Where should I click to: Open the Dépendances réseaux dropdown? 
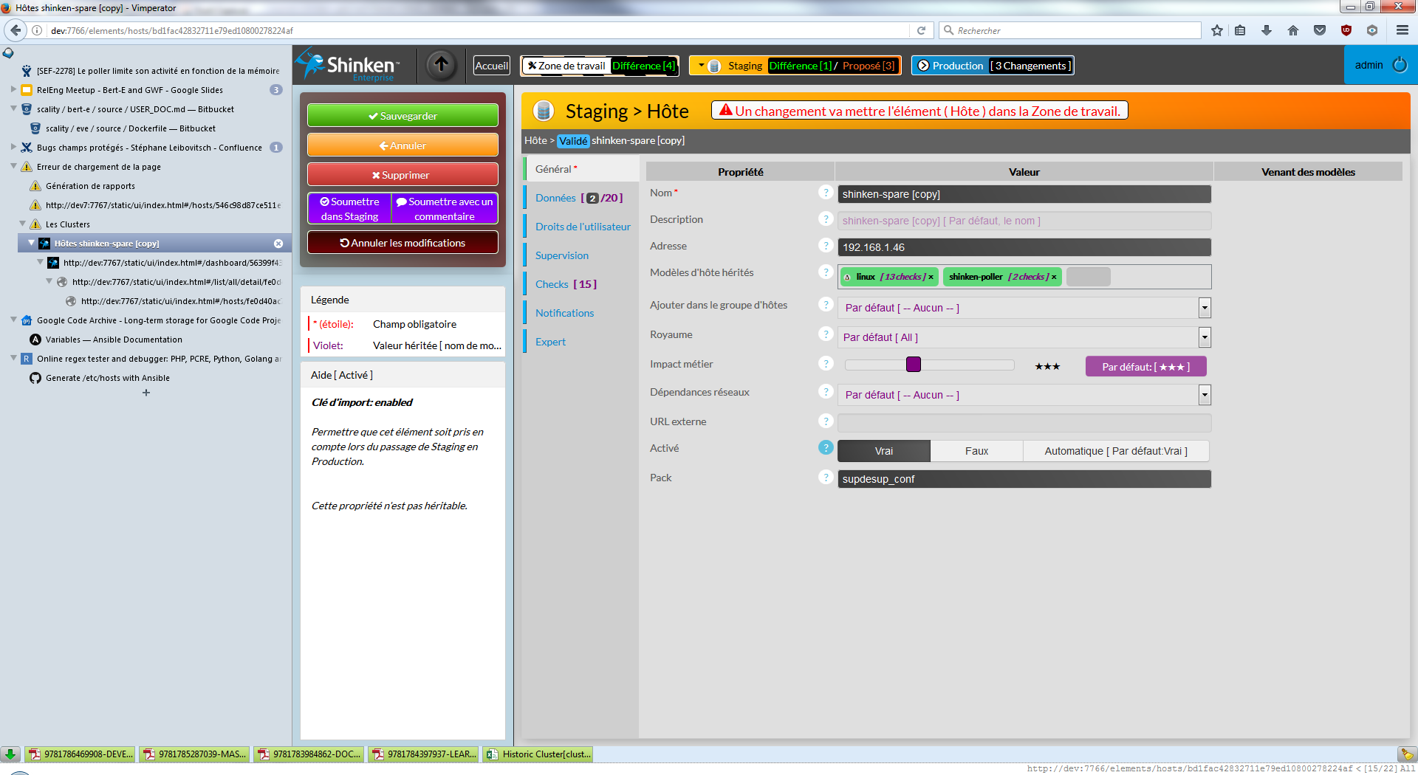[x=1205, y=395]
